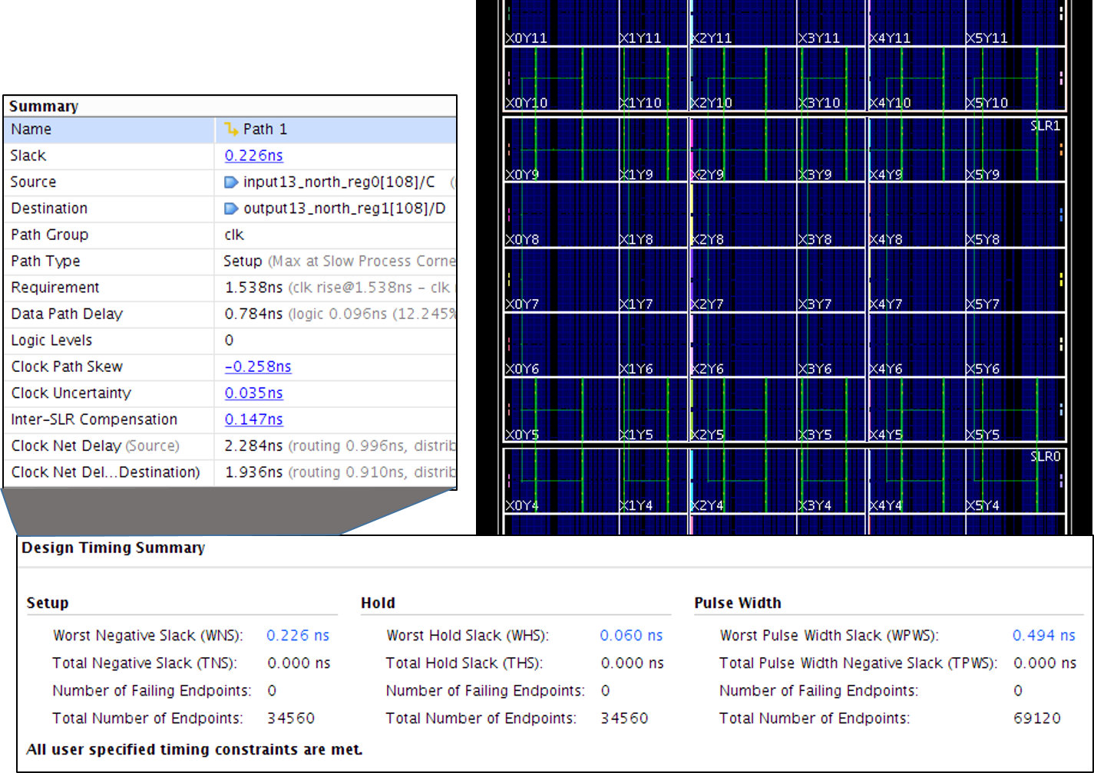Click the SLR0 label in device view
This screenshot has width=1094, height=773.
[1045, 456]
